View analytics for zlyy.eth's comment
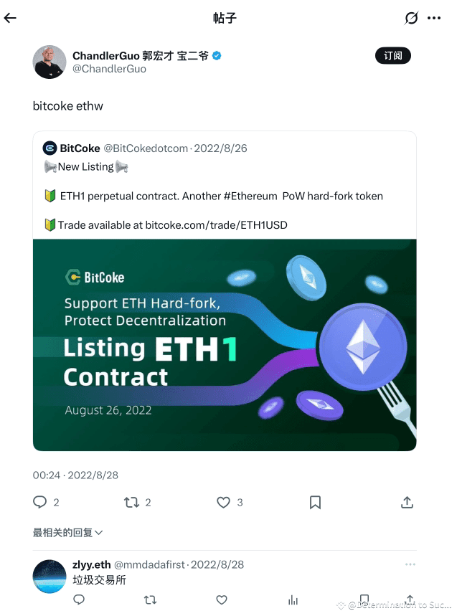 click(293, 600)
